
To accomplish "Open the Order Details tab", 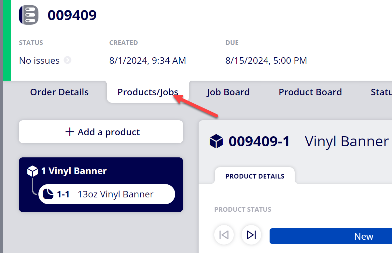I will (x=59, y=92).
